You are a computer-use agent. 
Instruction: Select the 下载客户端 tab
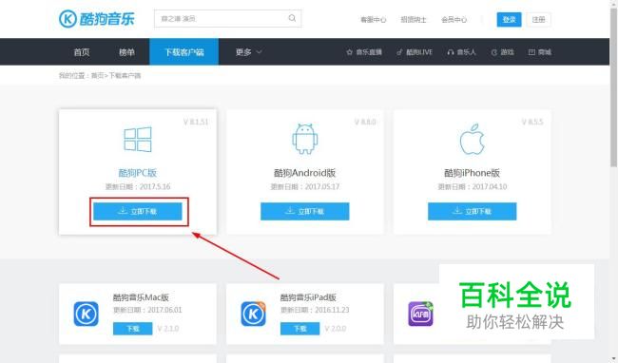(184, 51)
